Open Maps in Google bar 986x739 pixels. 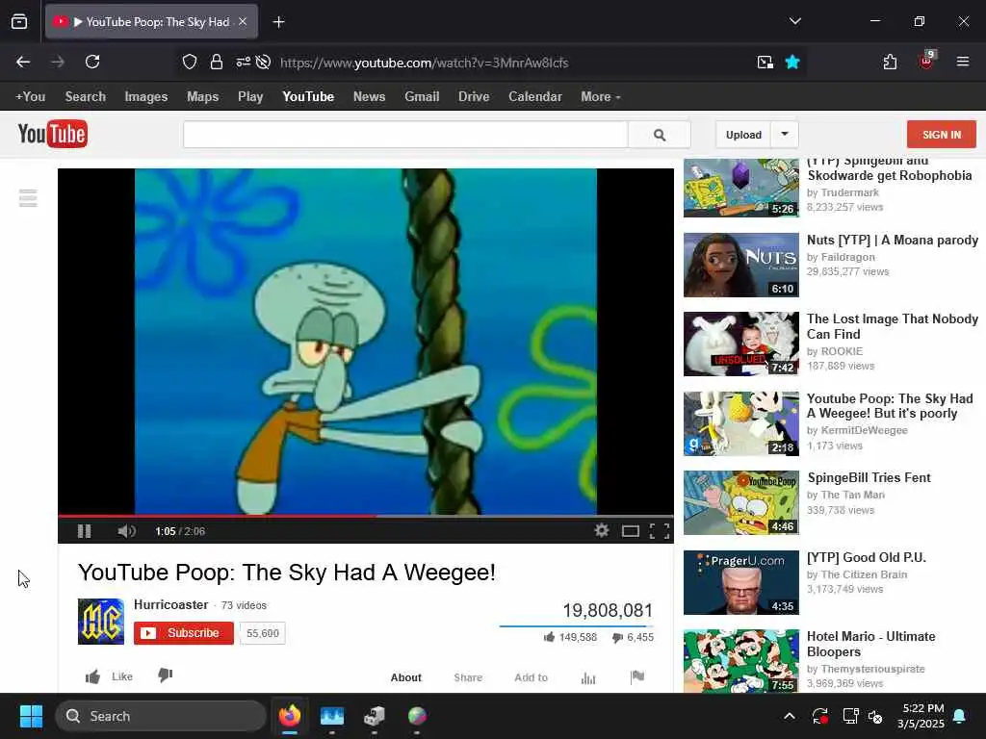pos(202,97)
